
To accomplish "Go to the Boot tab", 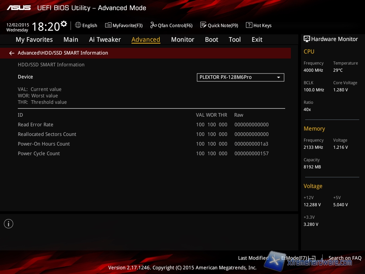I will click(211, 40).
